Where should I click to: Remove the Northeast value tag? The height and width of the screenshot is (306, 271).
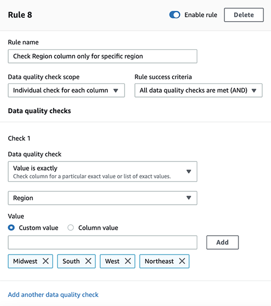tap(182, 261)
